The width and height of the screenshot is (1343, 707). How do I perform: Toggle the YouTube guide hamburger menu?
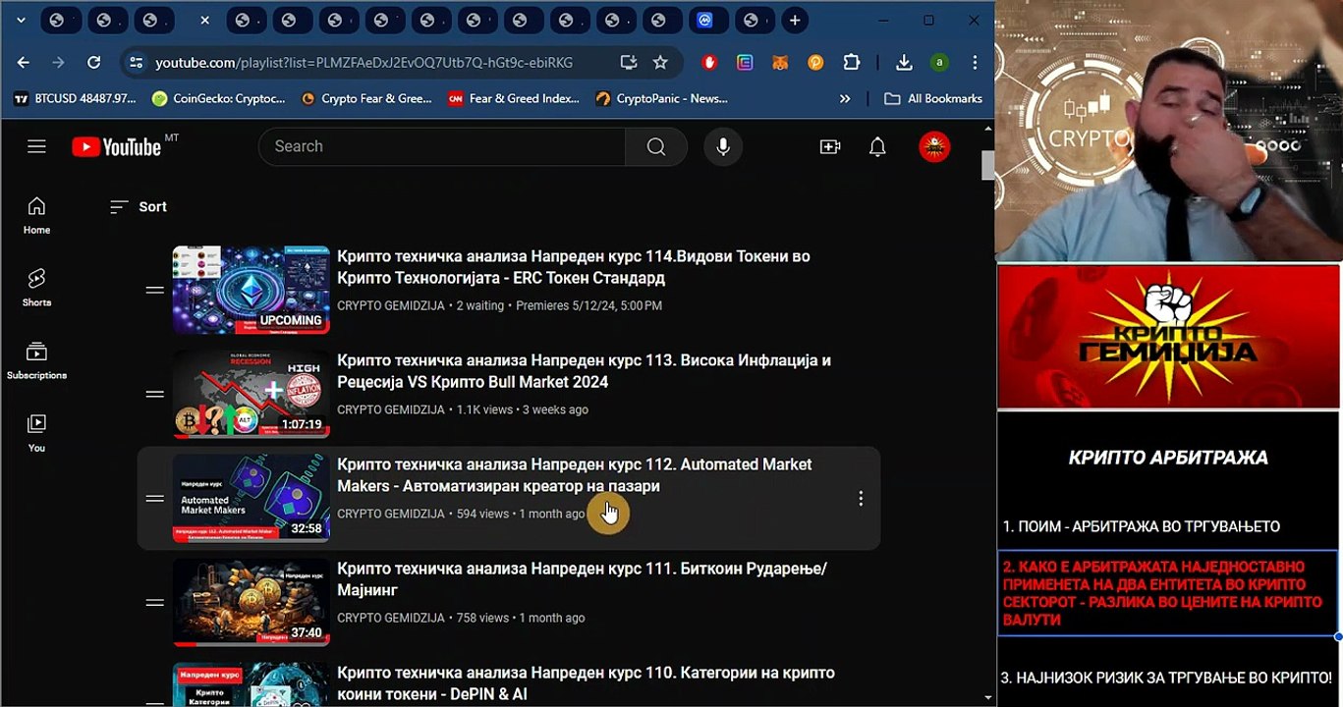36,146
